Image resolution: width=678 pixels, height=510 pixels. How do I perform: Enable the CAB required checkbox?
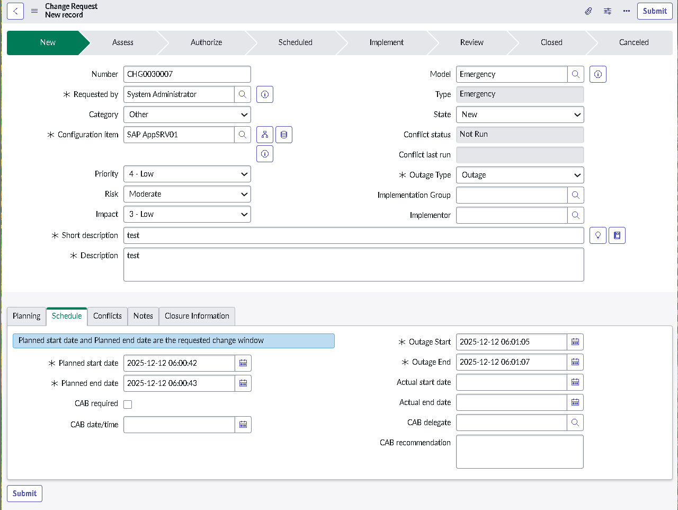click(x=128, y=404)
